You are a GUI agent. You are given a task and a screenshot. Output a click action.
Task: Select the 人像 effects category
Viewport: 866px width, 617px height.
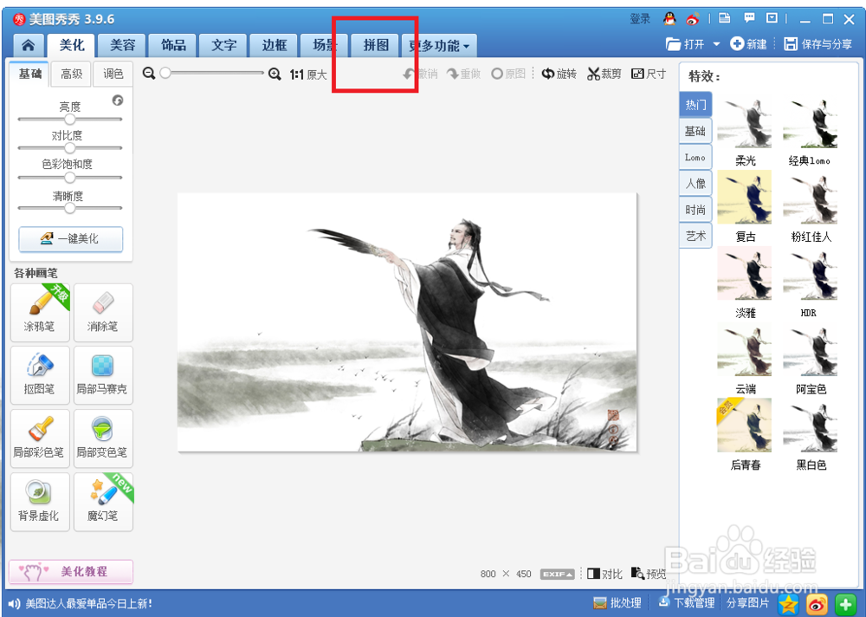(695, 183)
